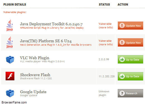The width and height of the screenshot is (145, 104).
Task: Click the Unknown plugin status text
Action: (104, 93)
